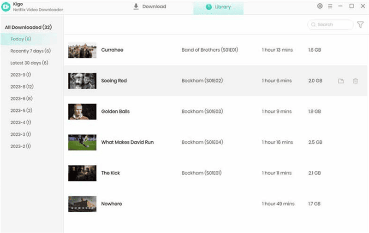
Task: Click the 1.9 GB size value
Action: 315,112
